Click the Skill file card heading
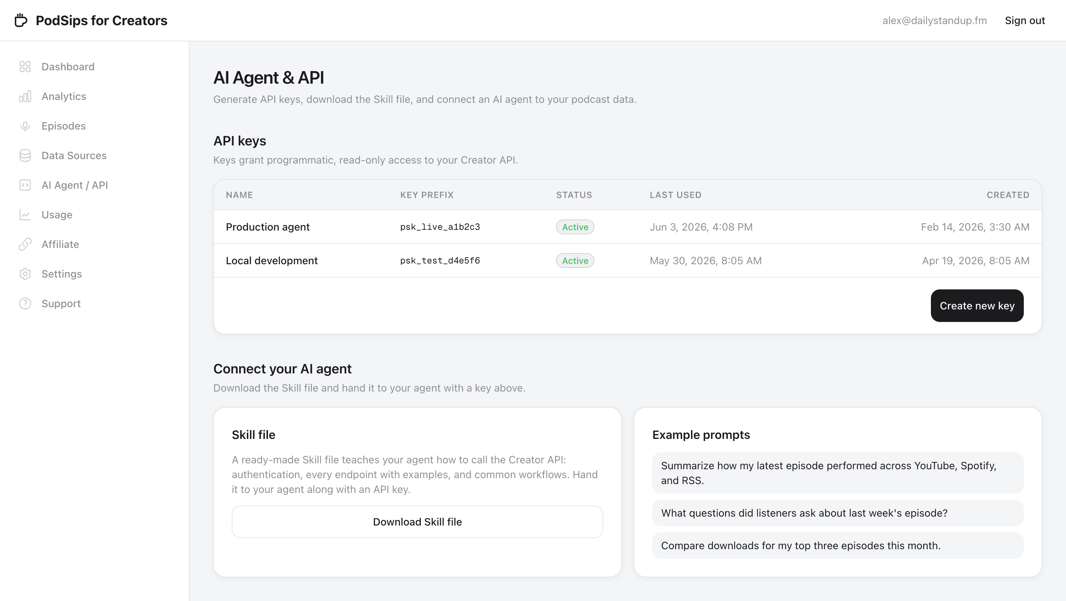1066x601 pixels. coord(253,435)
